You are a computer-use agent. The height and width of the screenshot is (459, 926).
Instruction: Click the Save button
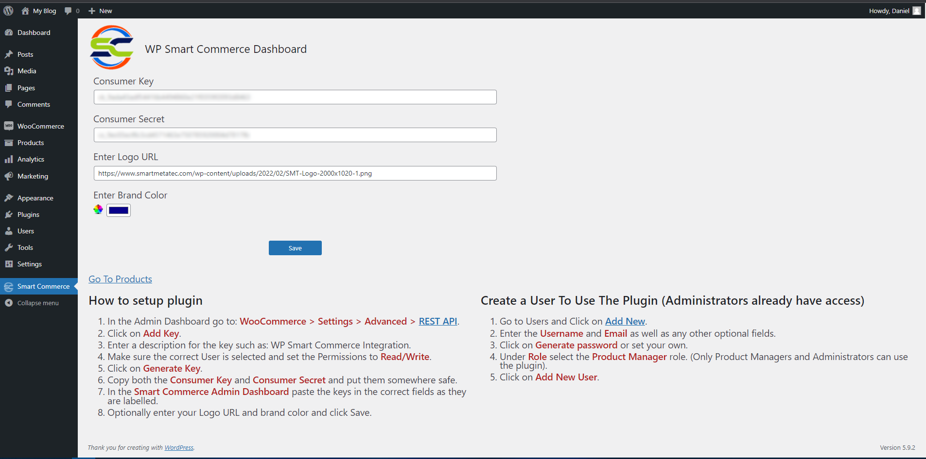[x=295, y=248]
